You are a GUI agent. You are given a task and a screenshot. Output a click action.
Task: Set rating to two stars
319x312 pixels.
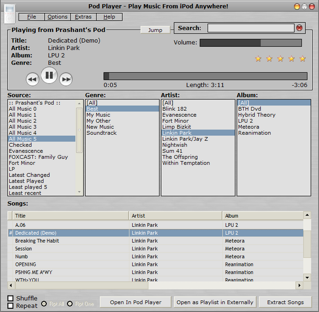click(270, 59)
